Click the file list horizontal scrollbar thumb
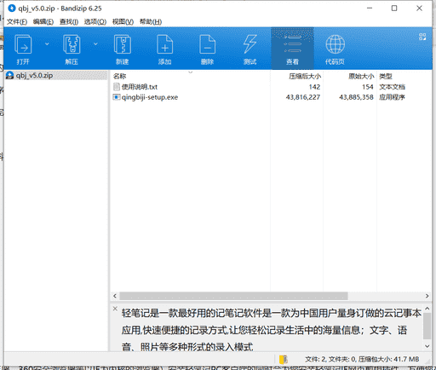 233,296
